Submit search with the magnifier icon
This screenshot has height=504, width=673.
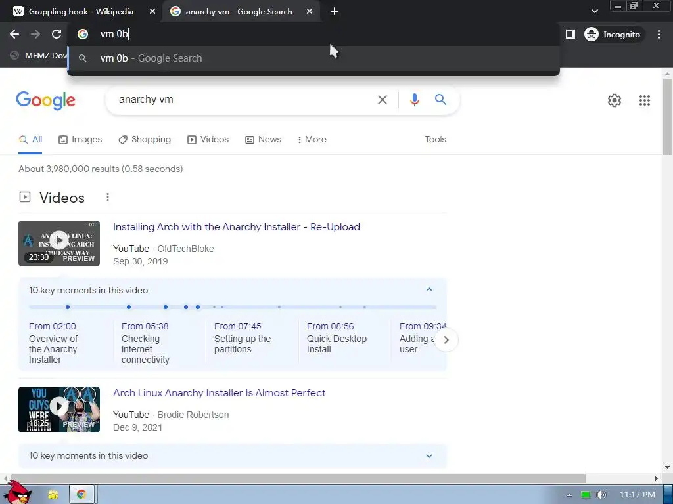click(440, 100)
